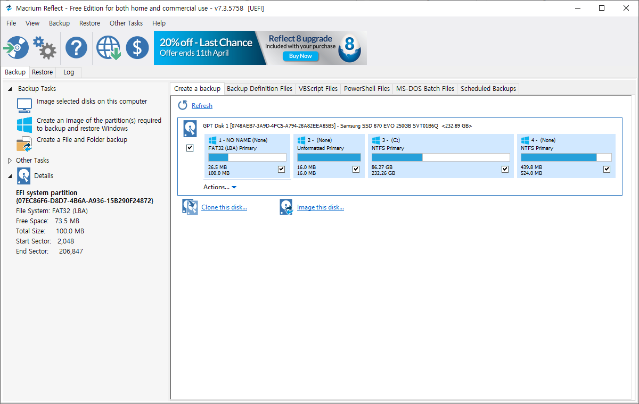The width and height of the screenshot is (639, 404).
Task: Click the backup disk image toolbar icon
Action: [16, 47]
